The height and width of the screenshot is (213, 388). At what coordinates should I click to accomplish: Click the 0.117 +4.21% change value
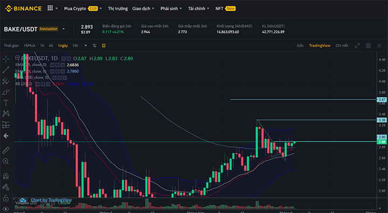113,32
